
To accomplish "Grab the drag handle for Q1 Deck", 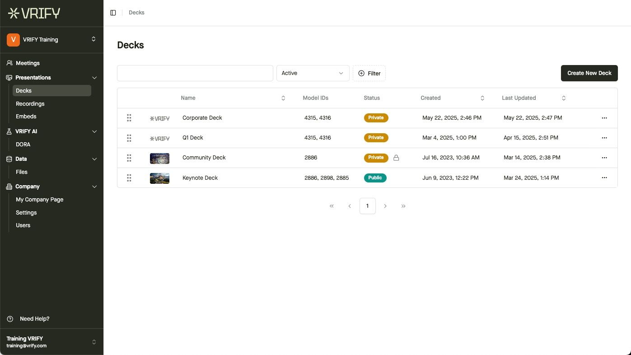I will 129,138.
